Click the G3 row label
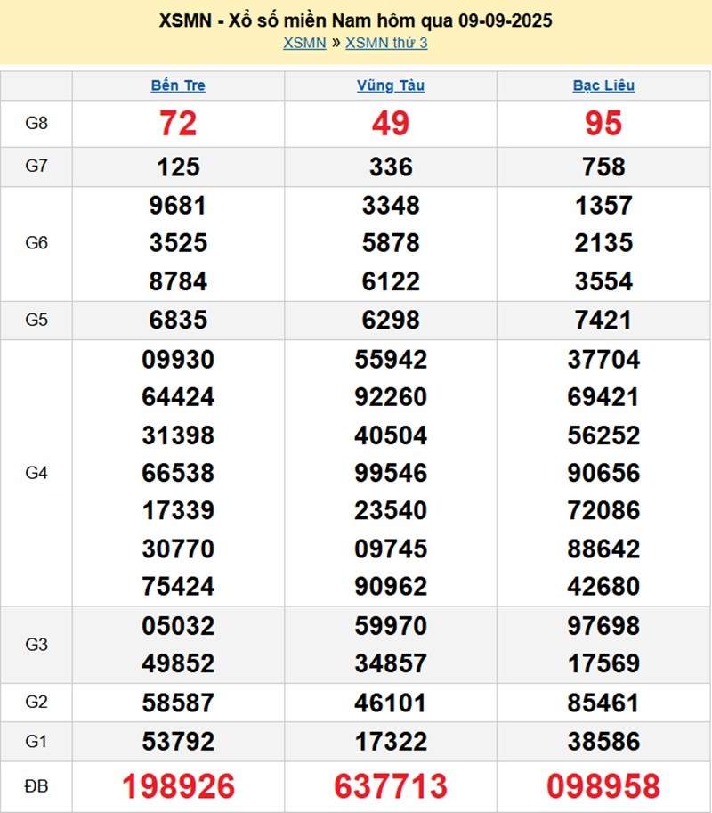Screen dimensions: 712x813 tap(36, 645)
